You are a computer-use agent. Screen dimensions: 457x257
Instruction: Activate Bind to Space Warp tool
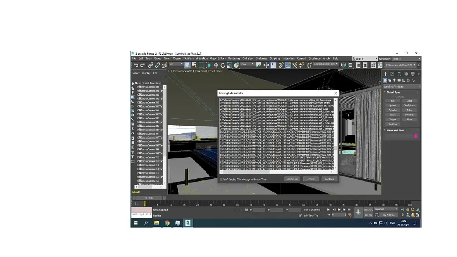click(164, 66)
